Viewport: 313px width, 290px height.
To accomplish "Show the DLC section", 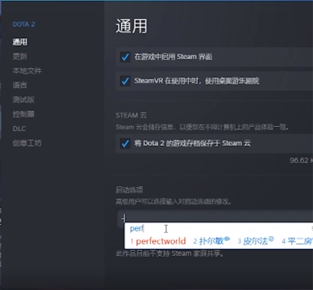I will click(19, 128).
